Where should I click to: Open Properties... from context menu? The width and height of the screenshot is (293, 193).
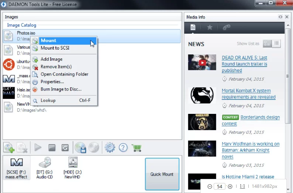pyautogui.click(x=64, y=82)
